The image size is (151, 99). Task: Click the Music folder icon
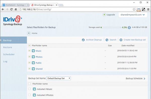[33, 51]
